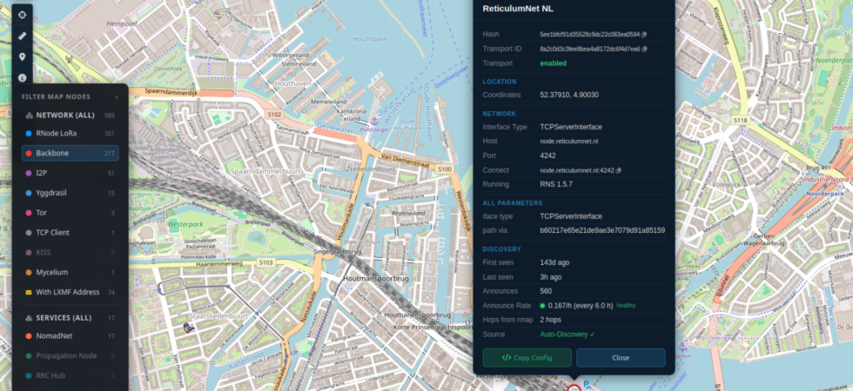Image resolution: width=853 pixels, height=391 pixels.
Task: Click the 'healthy' announce status label
Action: click(x=626, y=306)
